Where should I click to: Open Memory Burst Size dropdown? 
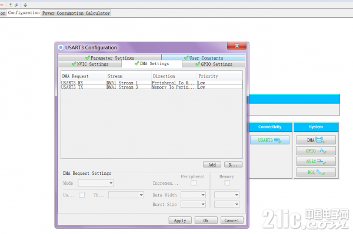tap(227, 204)
